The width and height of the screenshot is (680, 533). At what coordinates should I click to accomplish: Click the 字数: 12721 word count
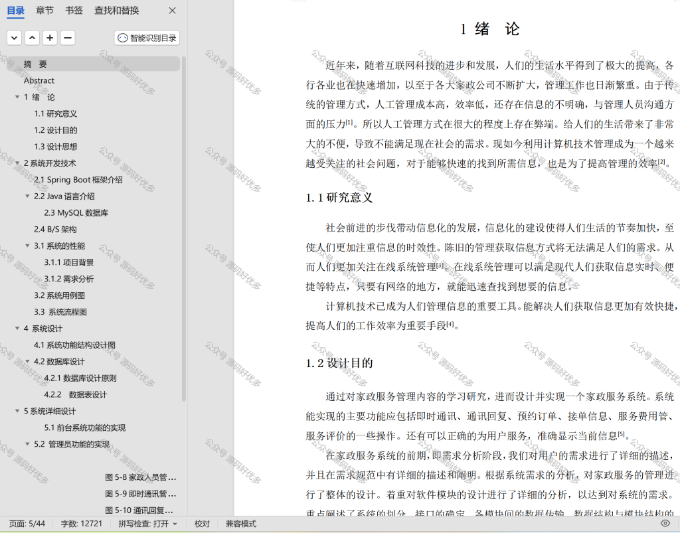[x=82, y=524]
